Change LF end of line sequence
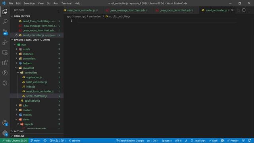This screenshot has height=143, width=254. pyautogui.click(x=186, y=141)
